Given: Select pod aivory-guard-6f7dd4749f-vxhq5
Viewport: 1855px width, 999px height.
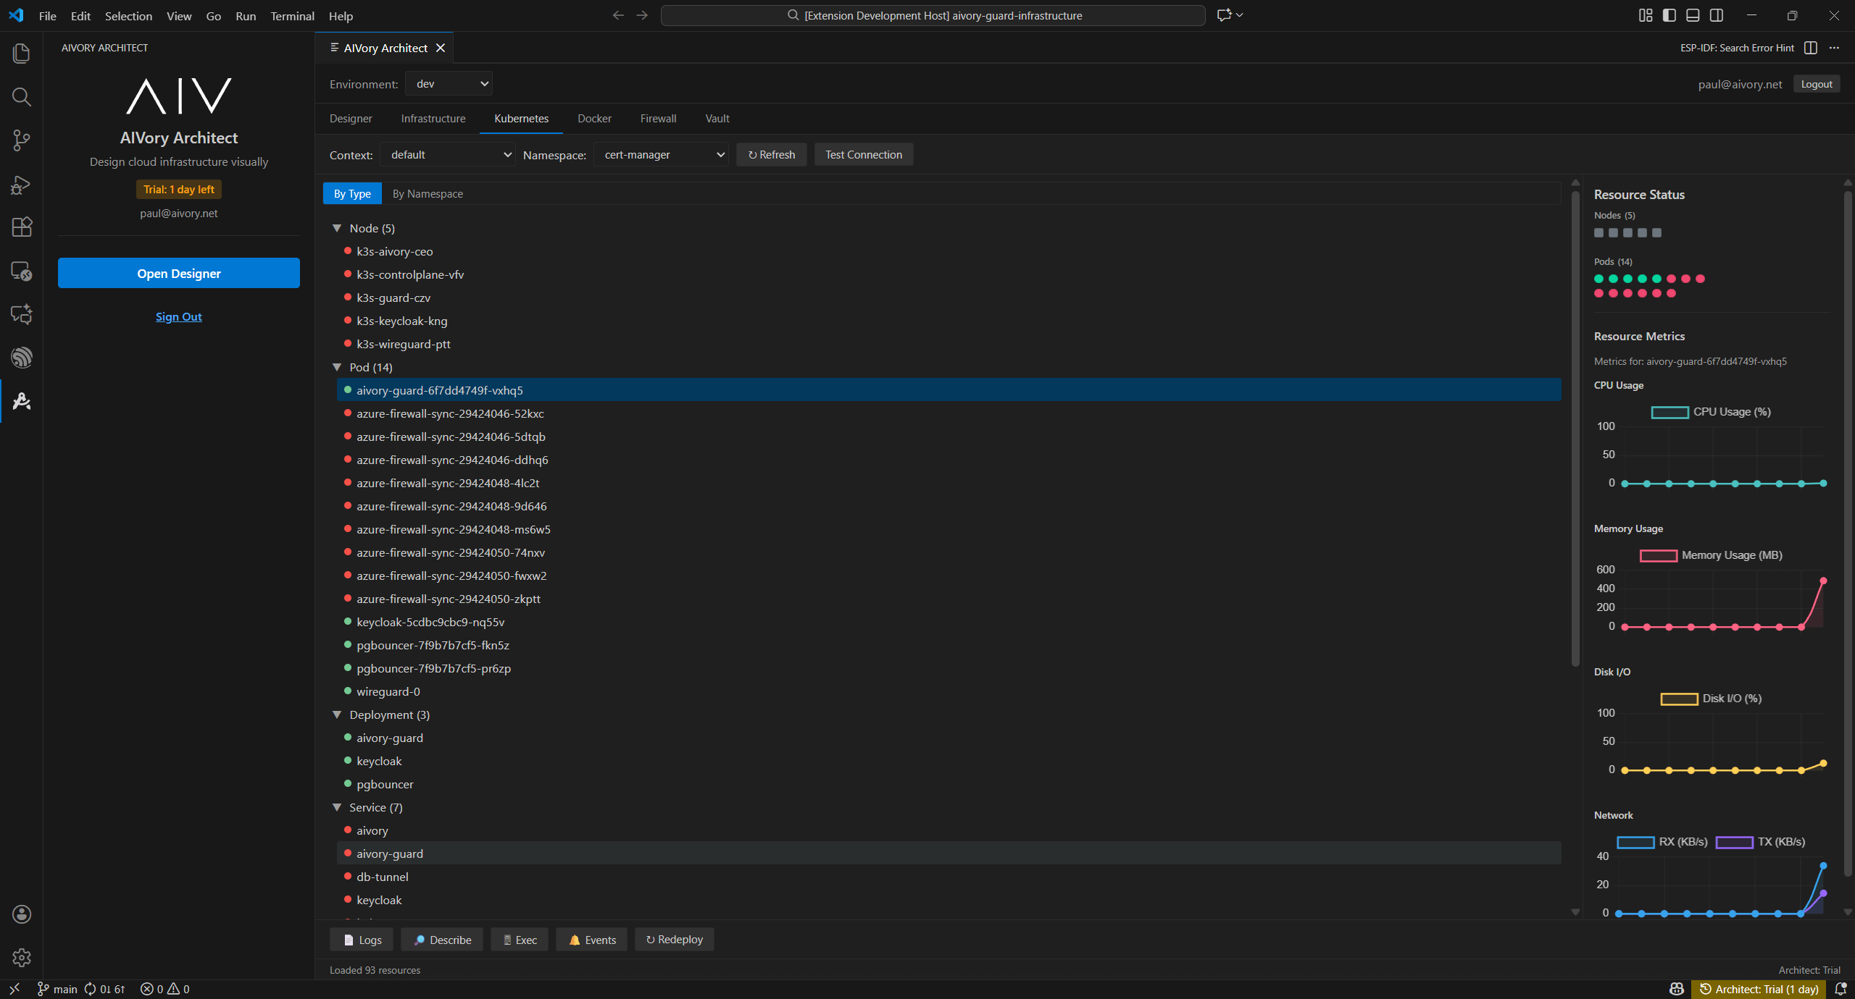Looking at the screenshot, I should point(439,389).
